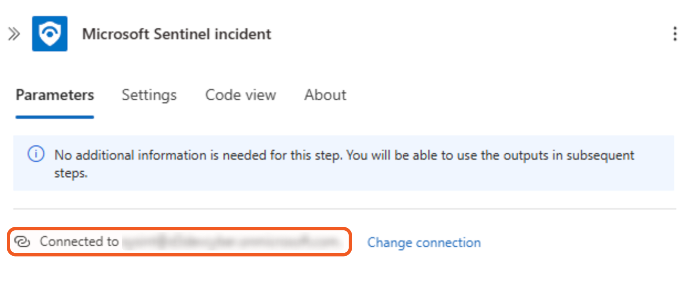Click the word "steps." in the info banner
Viewport: 693px width, 295px height.
pos(71,173)
